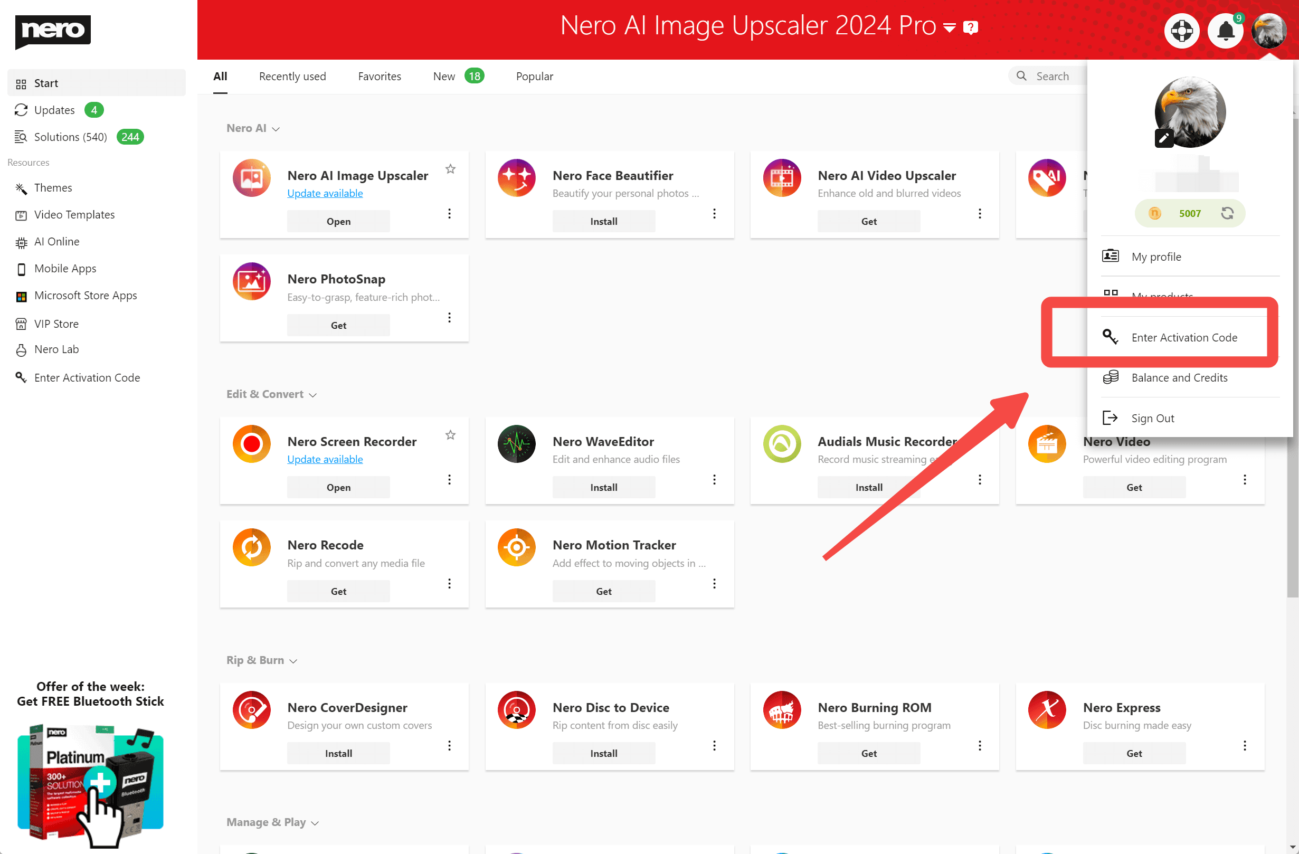This screenshot has height=854, width=1299.
Task: Click the Nero Screen Recorder app icon
Action: [x=252, y=444]
